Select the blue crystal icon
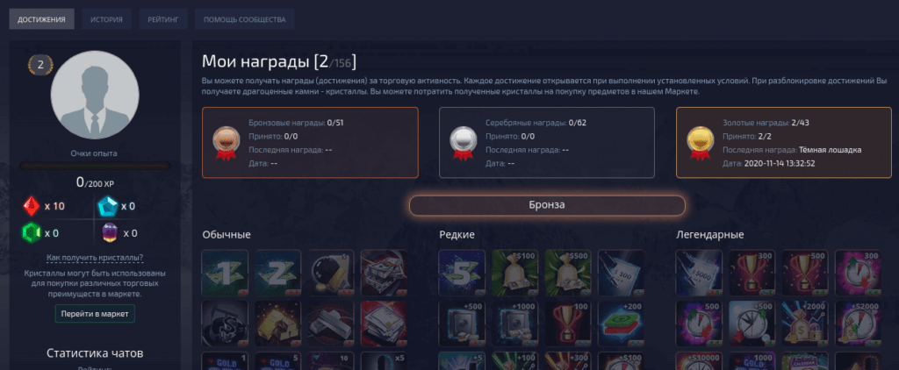The width and height of the screenshot is (899, 370). 107,206
